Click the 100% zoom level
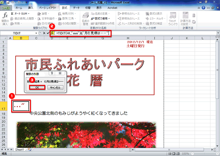220x156 pixels. (185, 154)
